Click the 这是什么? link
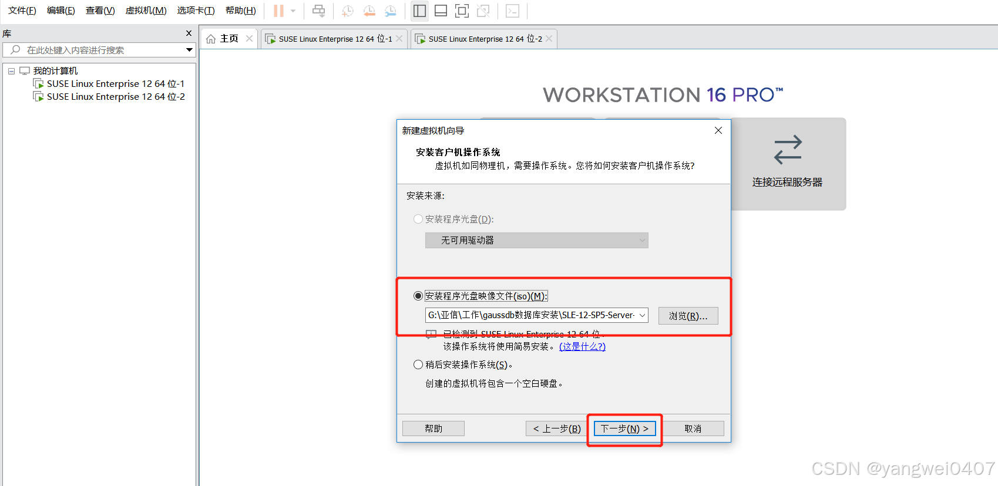Screen dimensions: 998x486 pyautogui.click(x=582, y=346)
